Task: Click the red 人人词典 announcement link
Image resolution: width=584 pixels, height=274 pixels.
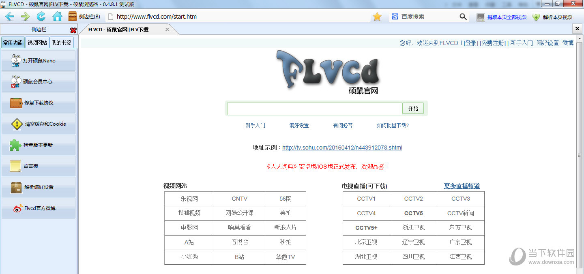Action: [328, 167]
